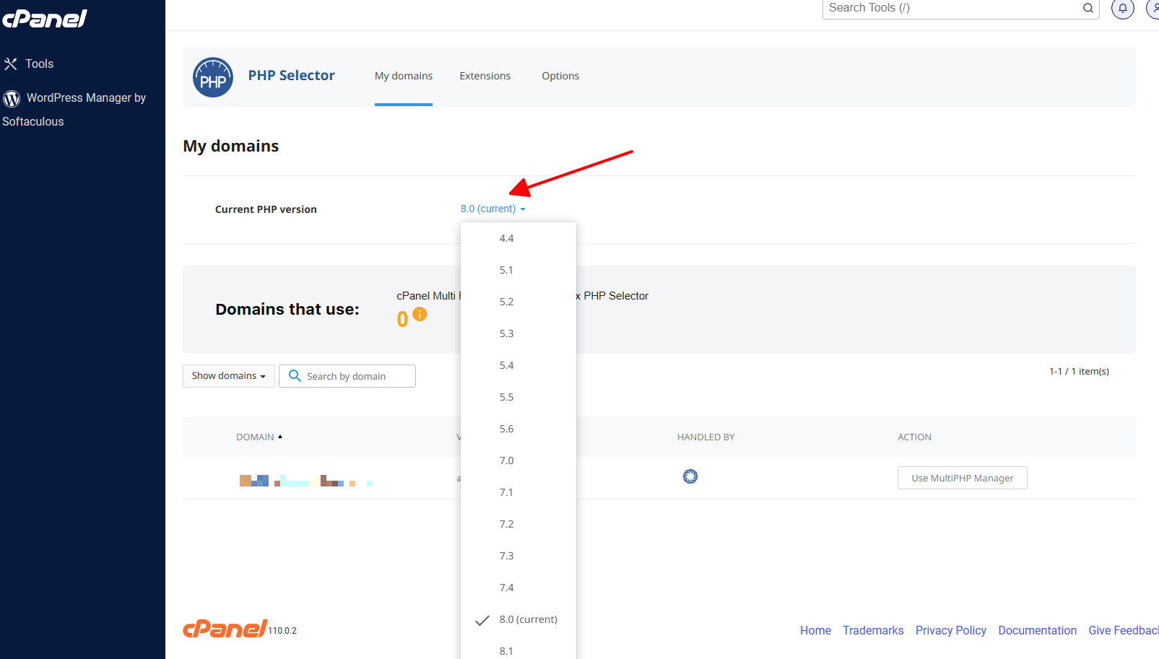Click the ACTION column header
The width and height of the screenshot is (1159, 659).
(915, 437)
